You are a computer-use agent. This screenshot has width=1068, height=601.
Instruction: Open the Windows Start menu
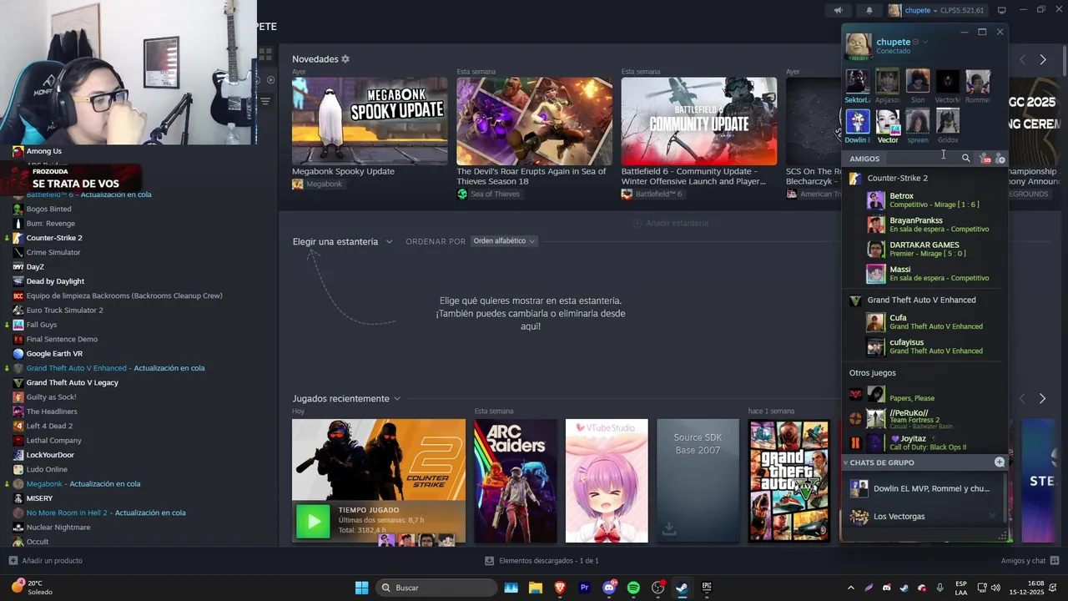click(361, 588)
